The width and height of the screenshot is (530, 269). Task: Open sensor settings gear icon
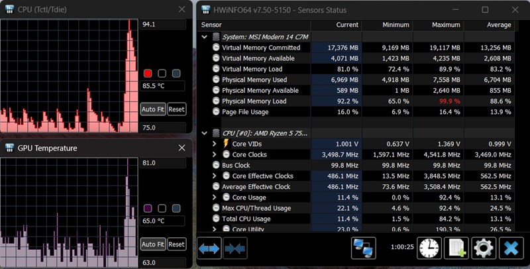coord(484,248)
